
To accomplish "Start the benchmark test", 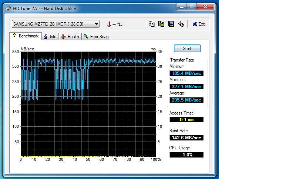I will tap(187, 49).
